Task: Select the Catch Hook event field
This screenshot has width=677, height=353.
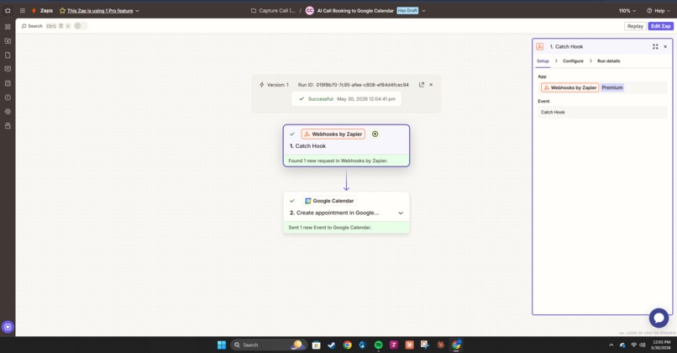Action: coord(602,113)
